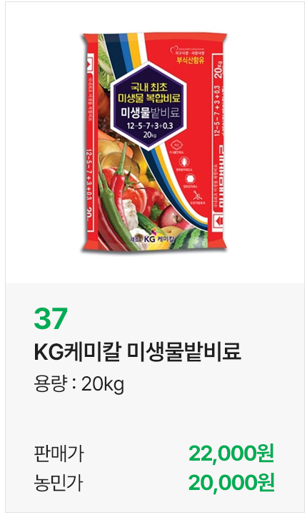Click the purple hexagon 미생물밭비료 label
Viewport: 307px width, 515px height.
(x=149, y=106)
